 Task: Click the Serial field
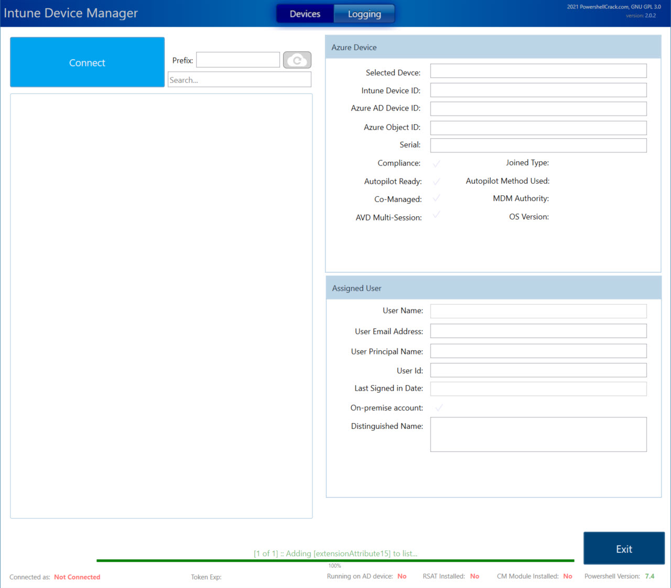coord(538,145)
